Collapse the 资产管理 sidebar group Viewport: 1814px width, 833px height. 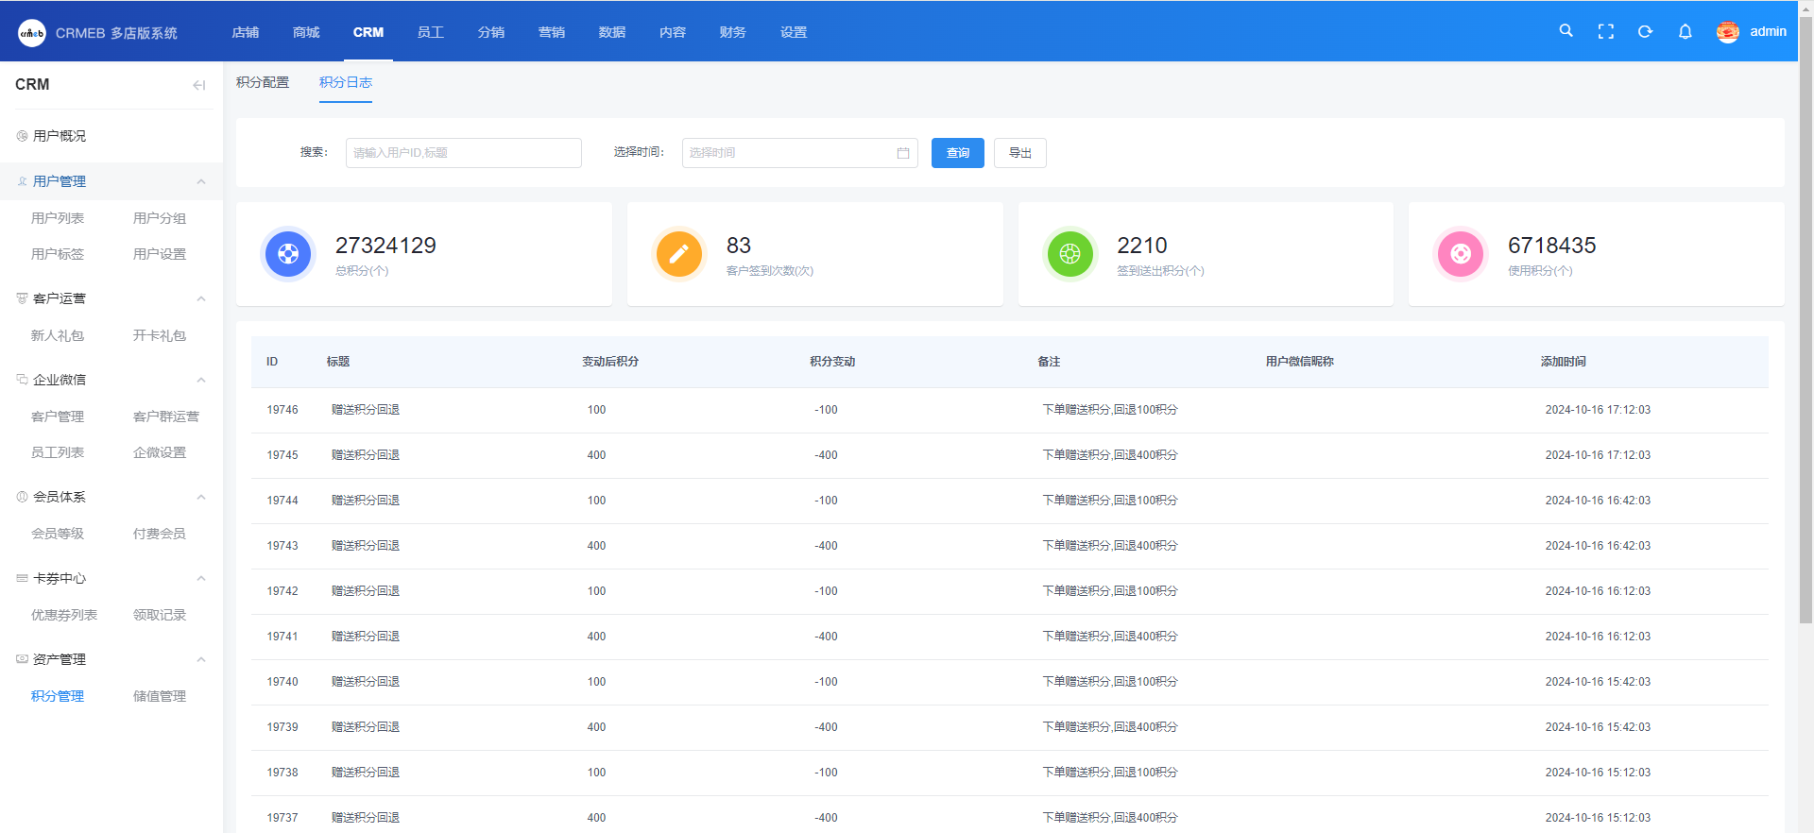pyautogui.click(x=200, y=659)
